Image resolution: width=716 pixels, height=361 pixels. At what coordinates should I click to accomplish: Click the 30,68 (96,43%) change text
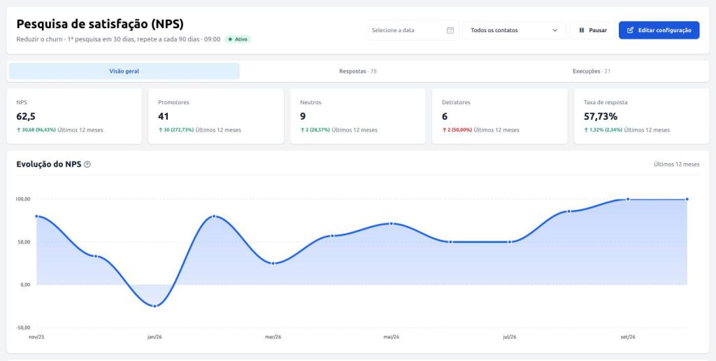click(x=39, y=129)
